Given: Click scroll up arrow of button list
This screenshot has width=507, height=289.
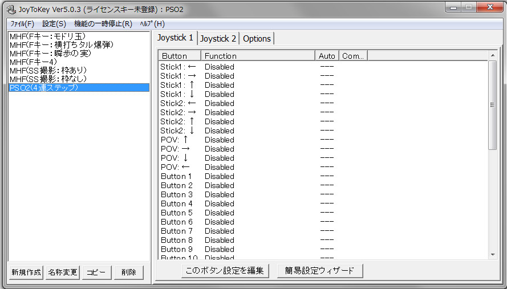Looking at the screenshot, I should [x=492, y=56].
